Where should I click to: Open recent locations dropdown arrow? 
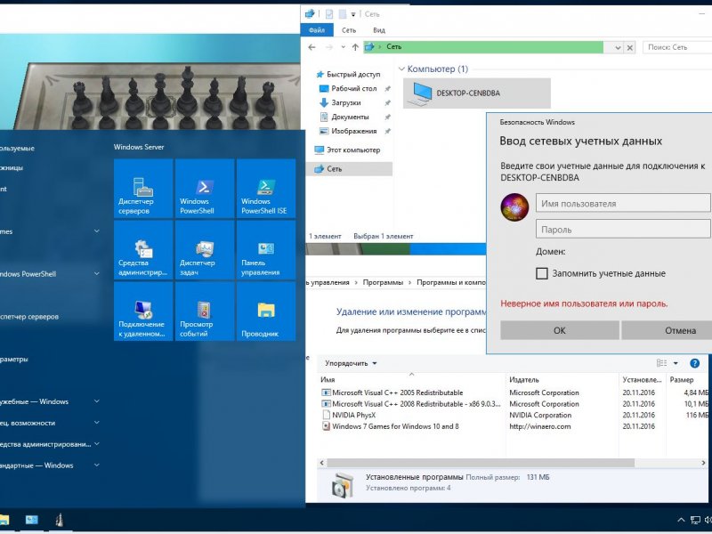point(343,47)
